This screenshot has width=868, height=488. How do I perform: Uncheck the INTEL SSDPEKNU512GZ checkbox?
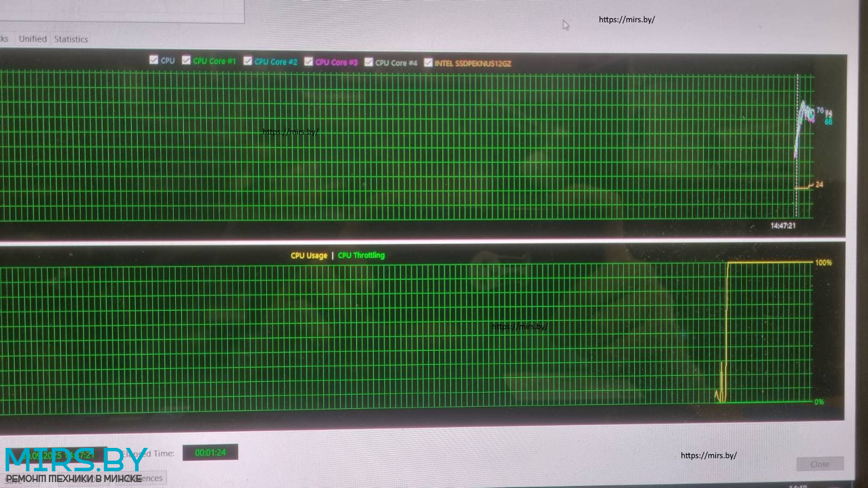pyautogui.click(x=428, y=62)
